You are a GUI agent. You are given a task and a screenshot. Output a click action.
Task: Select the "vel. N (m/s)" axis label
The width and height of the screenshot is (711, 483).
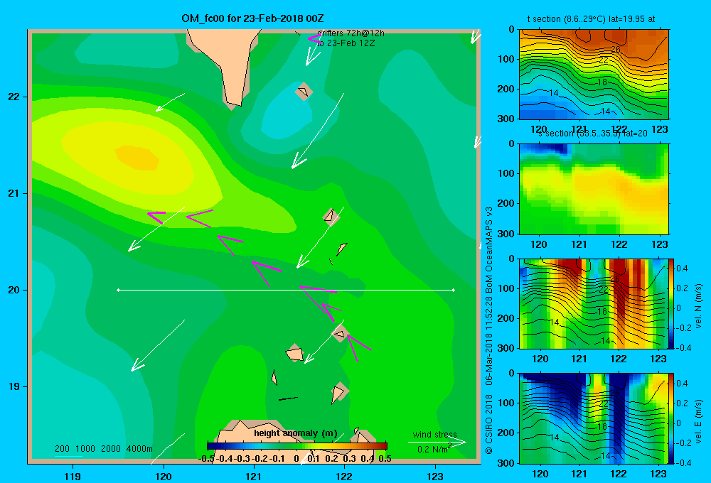[x=698, y=306]
